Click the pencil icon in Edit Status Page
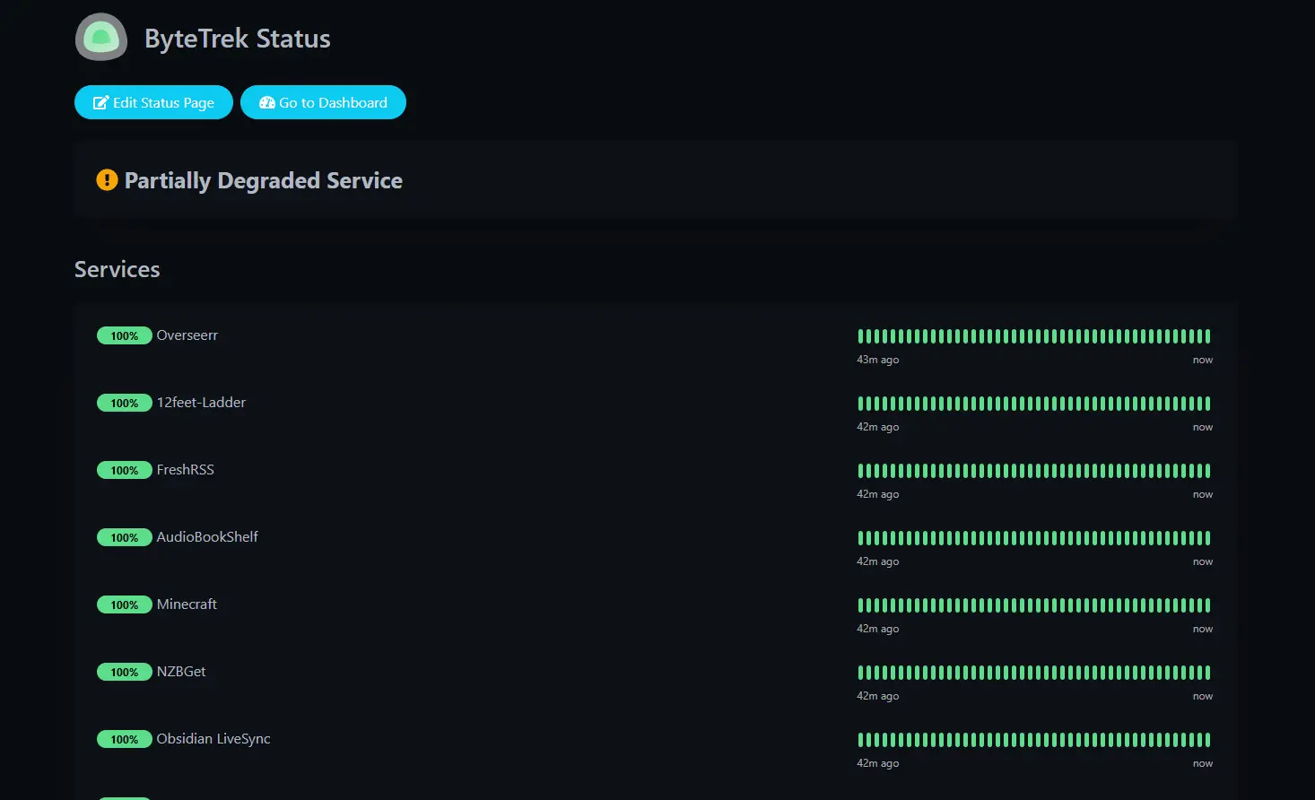The image size is (1315, 800). tap(100, 103)
